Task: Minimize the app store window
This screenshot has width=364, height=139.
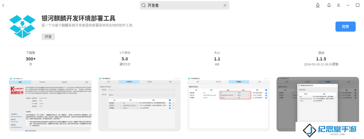Action: [x=348, y=5]
